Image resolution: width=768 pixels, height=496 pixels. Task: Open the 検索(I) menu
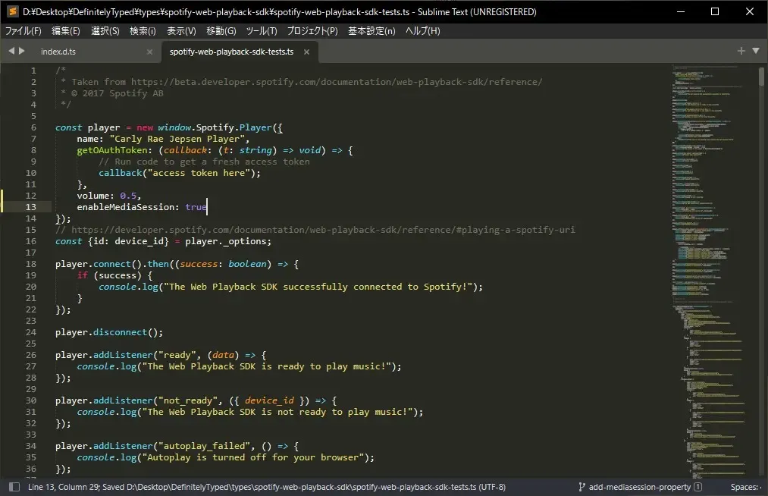point(143,31)
